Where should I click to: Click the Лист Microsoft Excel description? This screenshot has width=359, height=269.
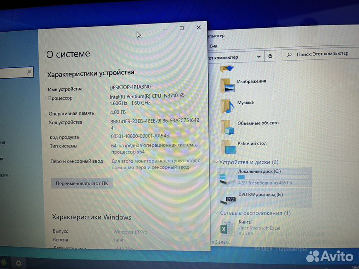260,228
